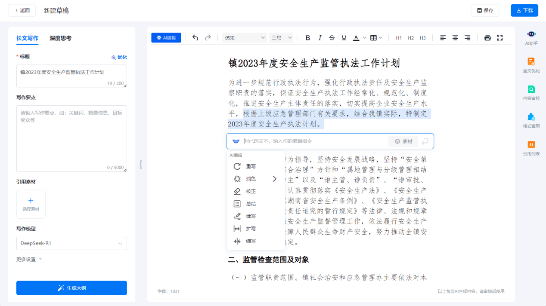Toggle italic formatting
546x306 pixels.
320,38
